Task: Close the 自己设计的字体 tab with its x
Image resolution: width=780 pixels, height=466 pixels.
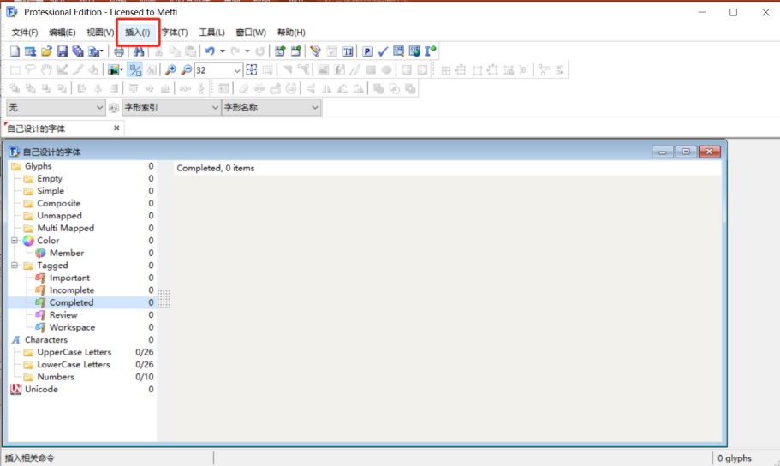Action: tap(116, 128)
